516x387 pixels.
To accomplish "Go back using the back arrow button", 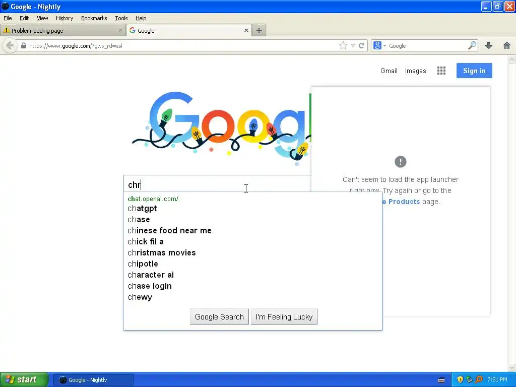I will (x=10, y=45).
